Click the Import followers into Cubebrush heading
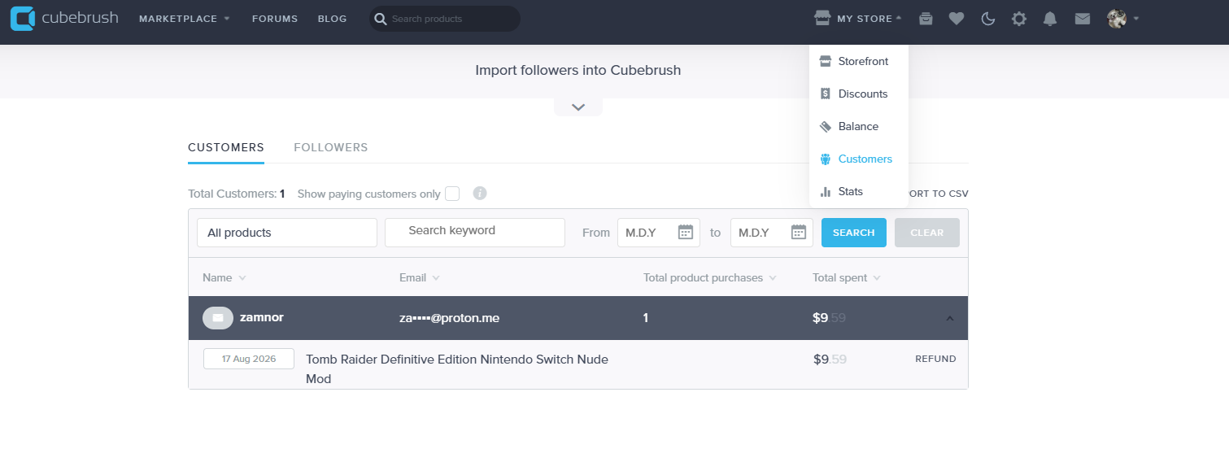Image resolution: width=1229 pixels, height=449 pixels. click(578, 70)
